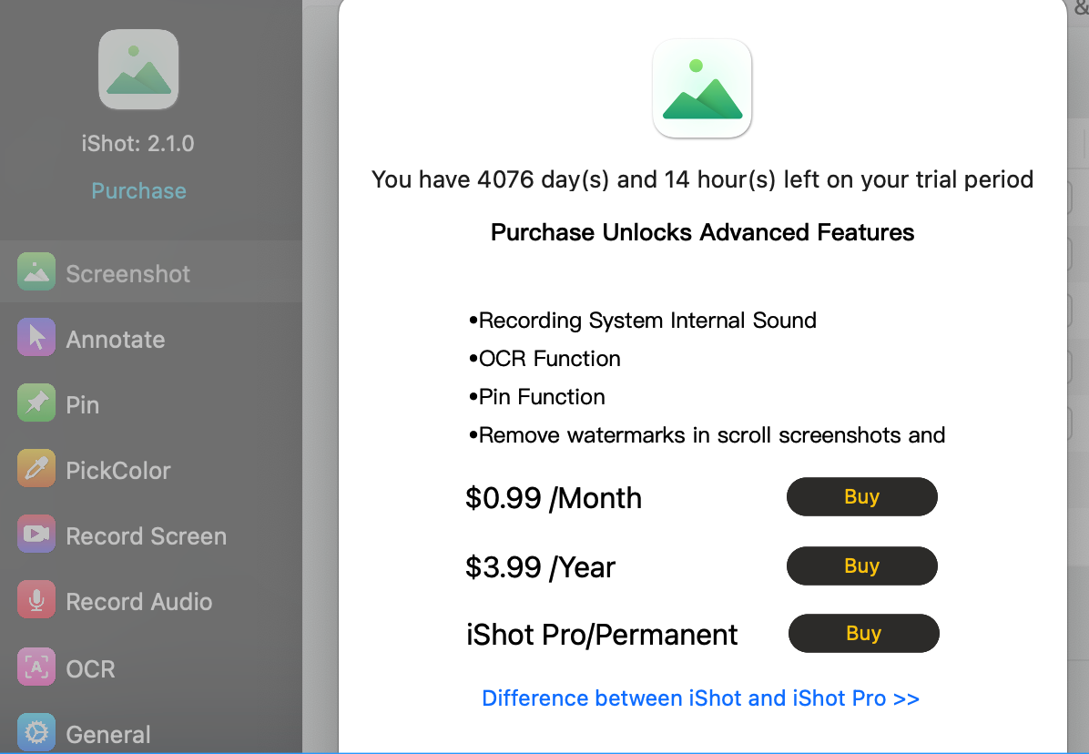
Task: Click the Record Audio microphone icon
Action: point(36,600)
